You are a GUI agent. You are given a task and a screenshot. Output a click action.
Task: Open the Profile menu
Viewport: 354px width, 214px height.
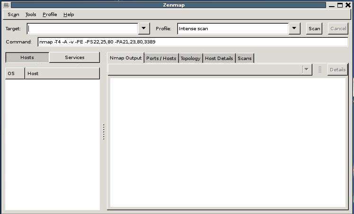coord(50,15)
